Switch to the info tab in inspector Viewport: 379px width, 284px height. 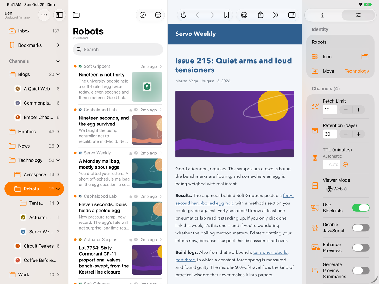pos(323,15)
